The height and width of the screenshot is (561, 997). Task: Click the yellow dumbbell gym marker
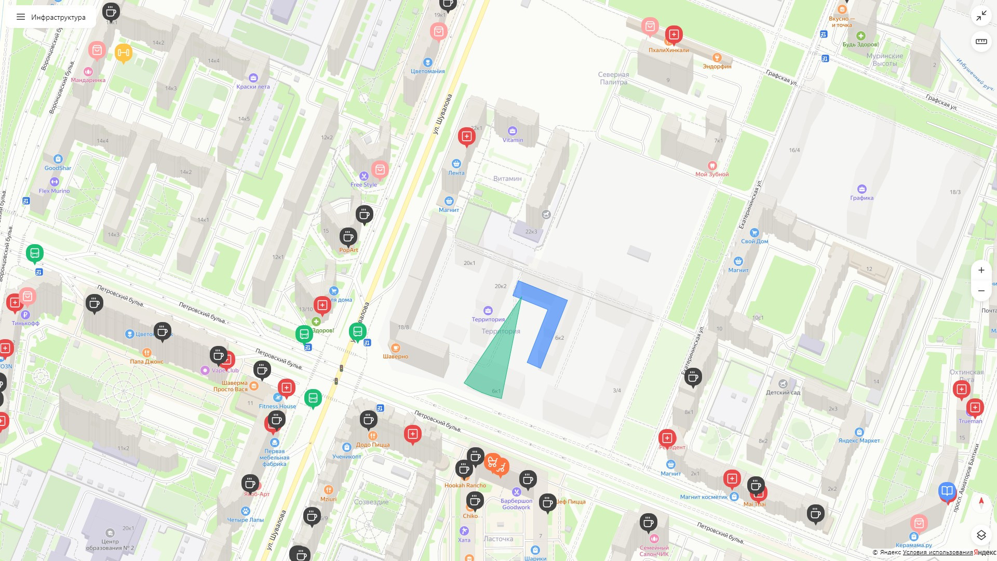[x=123, y=52]
